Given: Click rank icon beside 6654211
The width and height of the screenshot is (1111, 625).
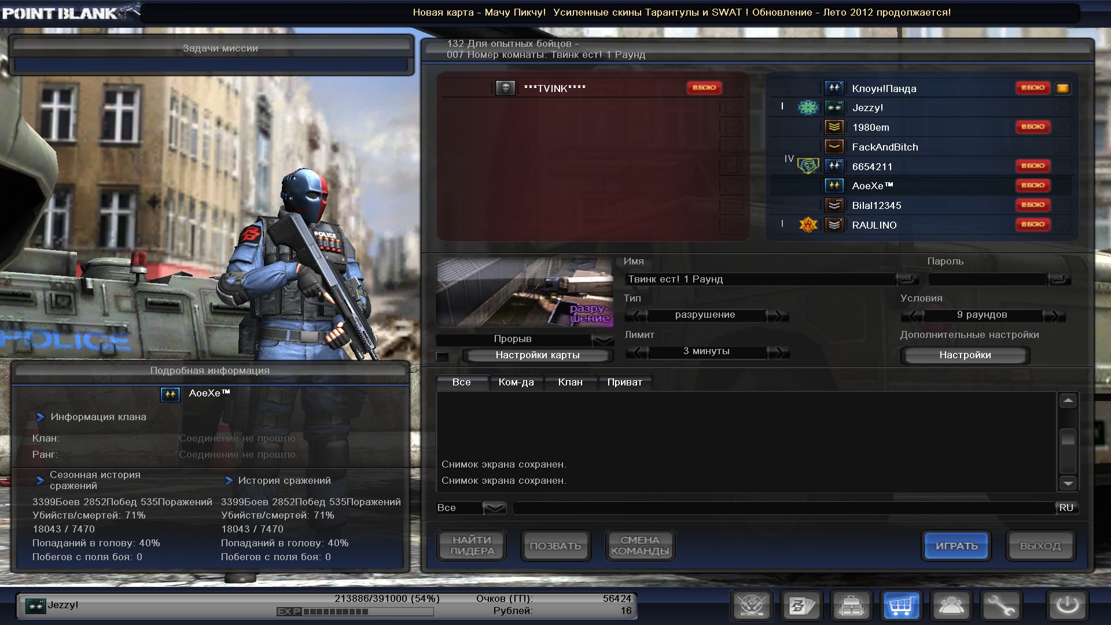Looking at the screenshot, I should 834,166.
